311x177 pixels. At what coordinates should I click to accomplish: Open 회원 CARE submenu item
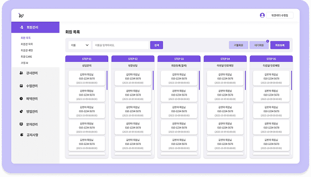[x=26, y=57]
